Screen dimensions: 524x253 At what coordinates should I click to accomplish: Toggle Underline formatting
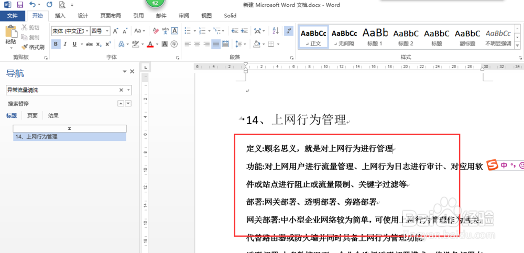click(74, 44)
